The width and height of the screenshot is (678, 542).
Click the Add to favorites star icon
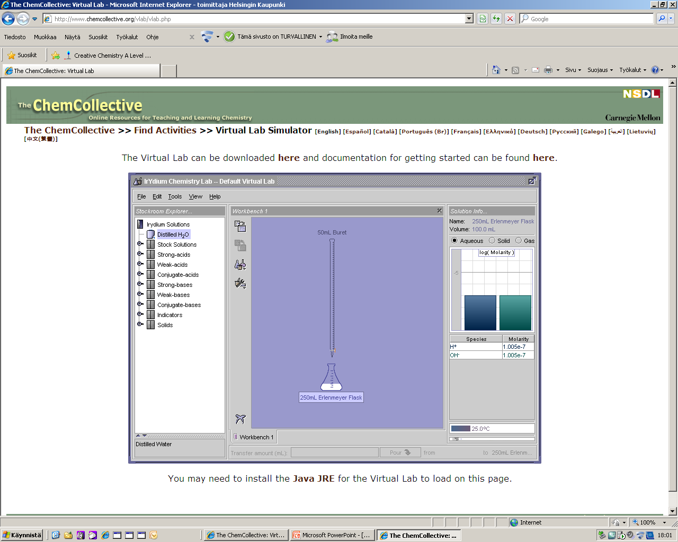pos(56,55)
